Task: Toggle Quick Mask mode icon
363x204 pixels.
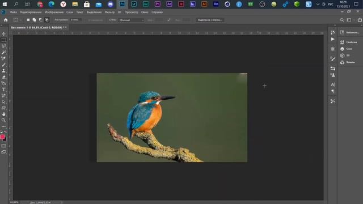Action: [3, 146]
